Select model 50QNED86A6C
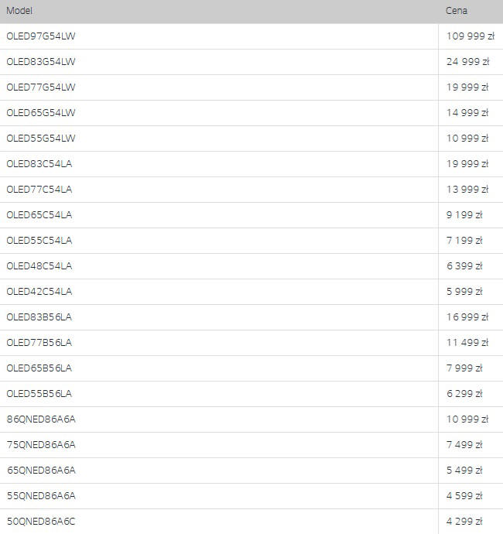Image resolution: width=503 pixels, height=534 pixels. pos(41,522)
